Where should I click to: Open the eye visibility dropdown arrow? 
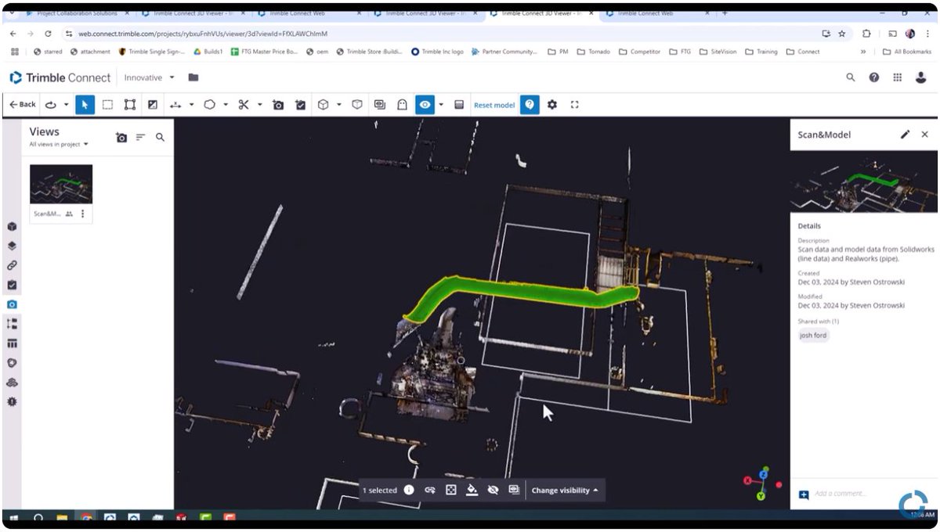[x=441, y=105]
